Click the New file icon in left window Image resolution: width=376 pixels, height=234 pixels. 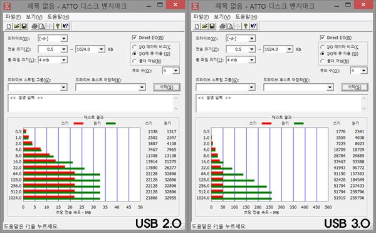[9, 26]
